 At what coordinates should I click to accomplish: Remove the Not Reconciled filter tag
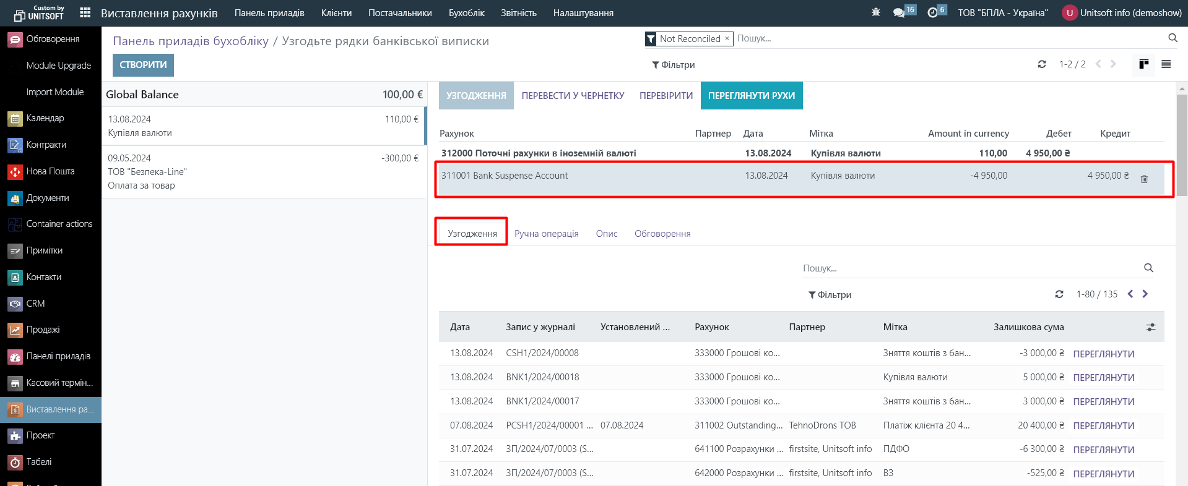tap(727, 38)
